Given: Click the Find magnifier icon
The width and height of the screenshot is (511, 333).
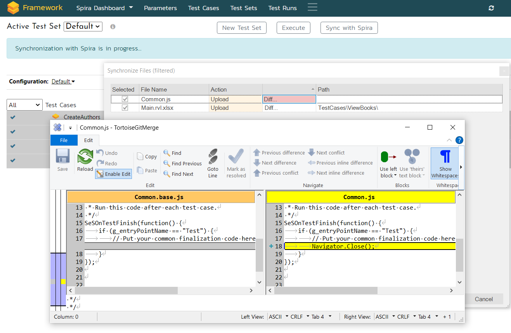Looking at the screenshot, I should click(167, 153).
